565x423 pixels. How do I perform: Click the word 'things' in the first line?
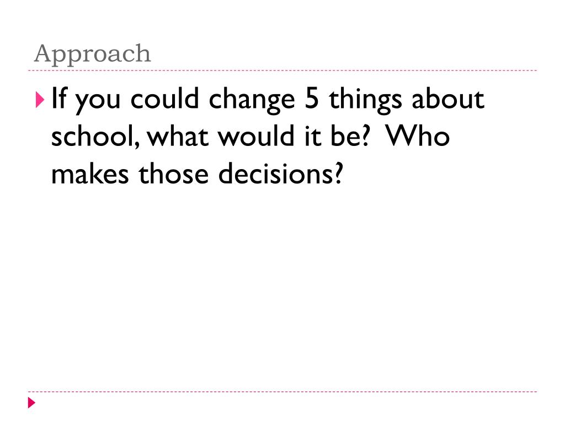coord(365,101)
